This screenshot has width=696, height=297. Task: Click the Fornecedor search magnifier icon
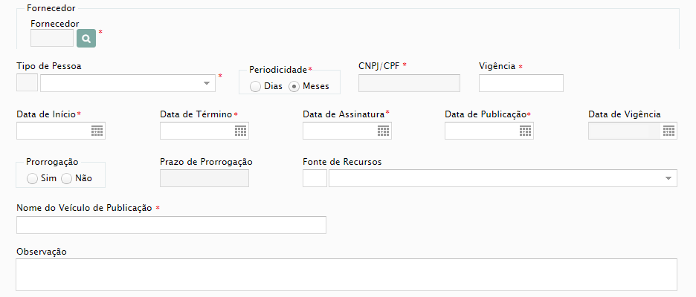86,38
